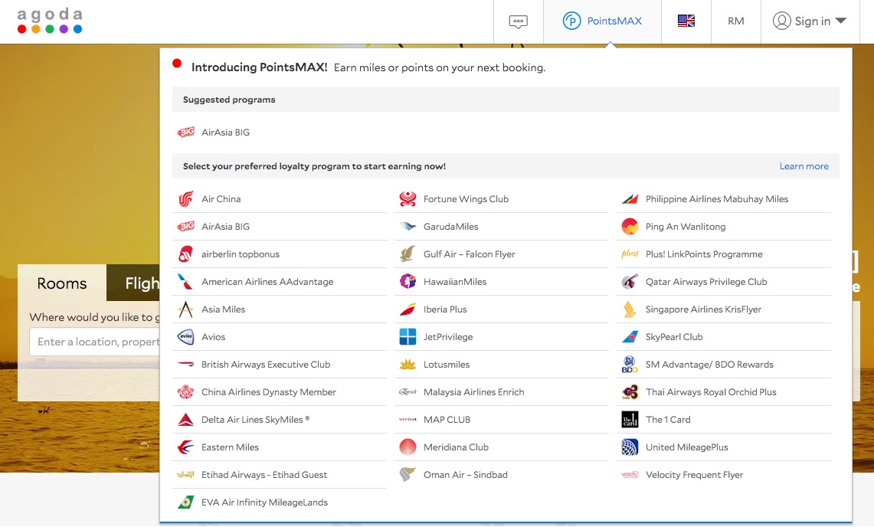Click the Iberia Plus logo icon
The height and width of the screenshot is (527, 874).
pos(408,309)
